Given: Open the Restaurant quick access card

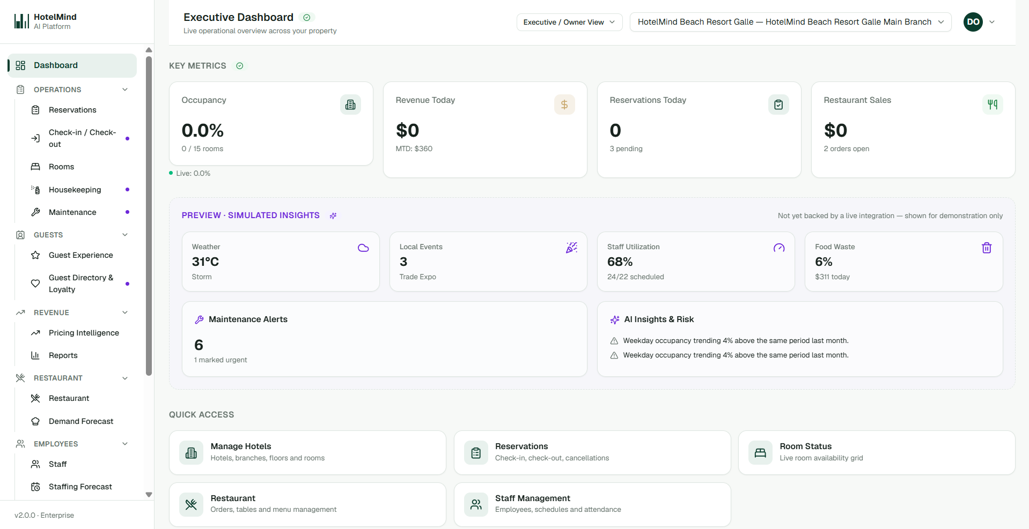Looking at the screenshot, I should [307, 504].
